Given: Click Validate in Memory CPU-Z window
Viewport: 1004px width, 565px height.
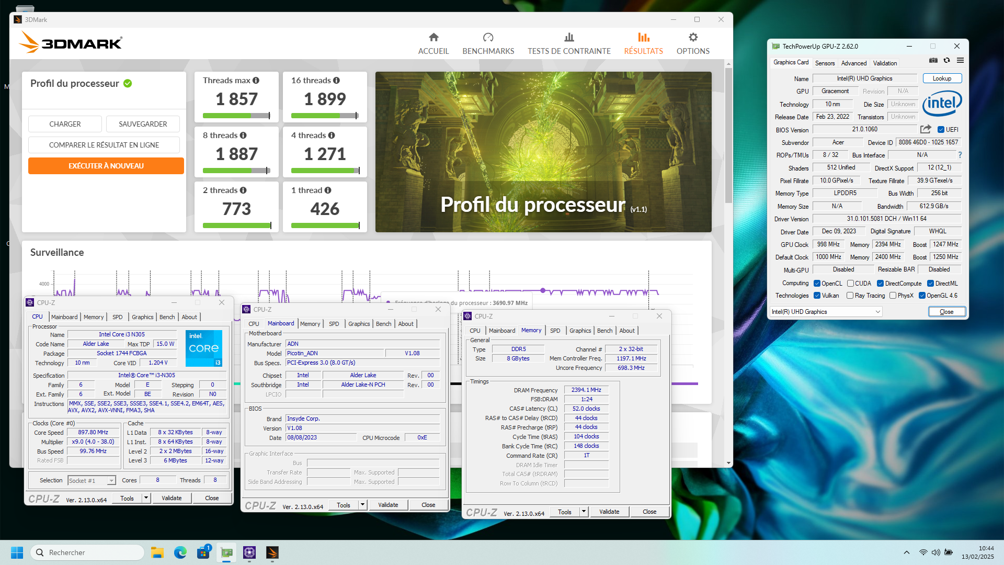Looking at the screenshot, I should click(609, 512).
